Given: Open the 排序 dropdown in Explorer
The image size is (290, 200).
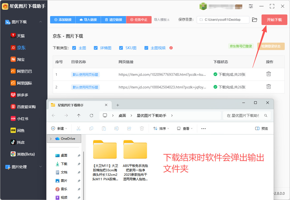Looking at the screenshot, I should coord(161,128).
